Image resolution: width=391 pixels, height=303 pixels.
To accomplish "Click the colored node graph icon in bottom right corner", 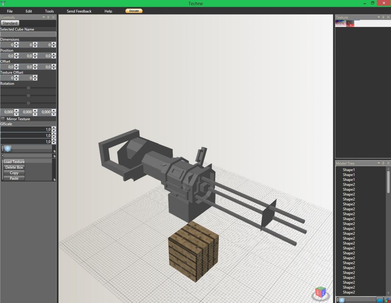I will (388, 300).
